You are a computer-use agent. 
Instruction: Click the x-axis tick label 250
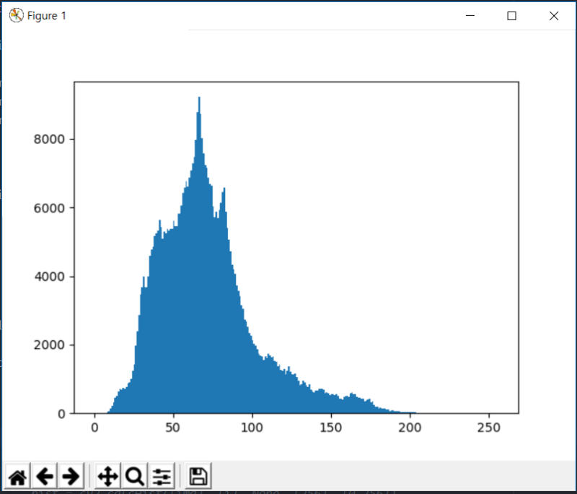(489, 428)
